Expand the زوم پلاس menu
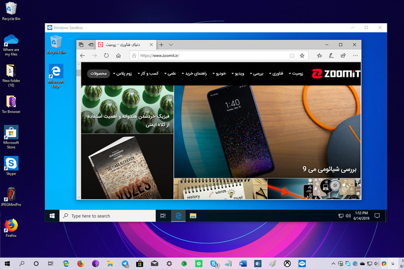This screenshot has height=269, width=404. (x=122, y=74)
